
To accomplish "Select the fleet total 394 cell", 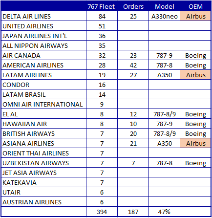I will click(x=102, y=212).
